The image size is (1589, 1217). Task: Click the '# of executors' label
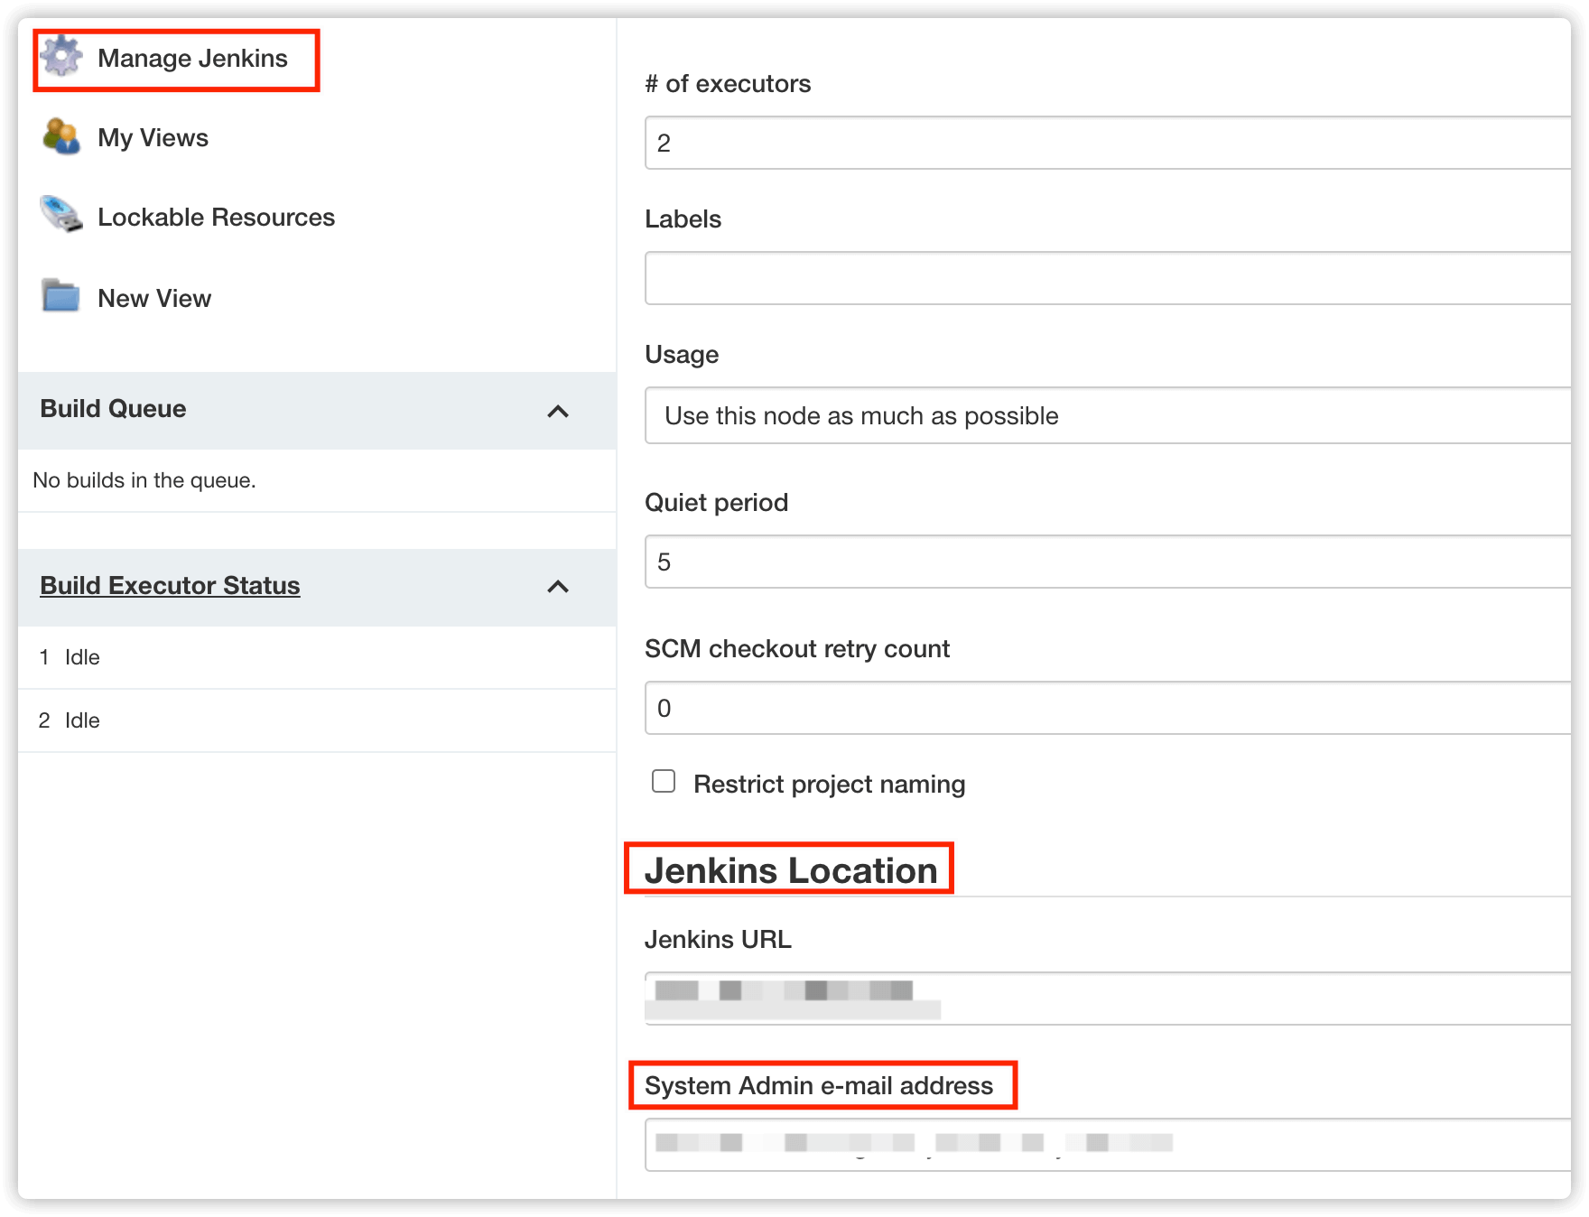tap(728, 84)
